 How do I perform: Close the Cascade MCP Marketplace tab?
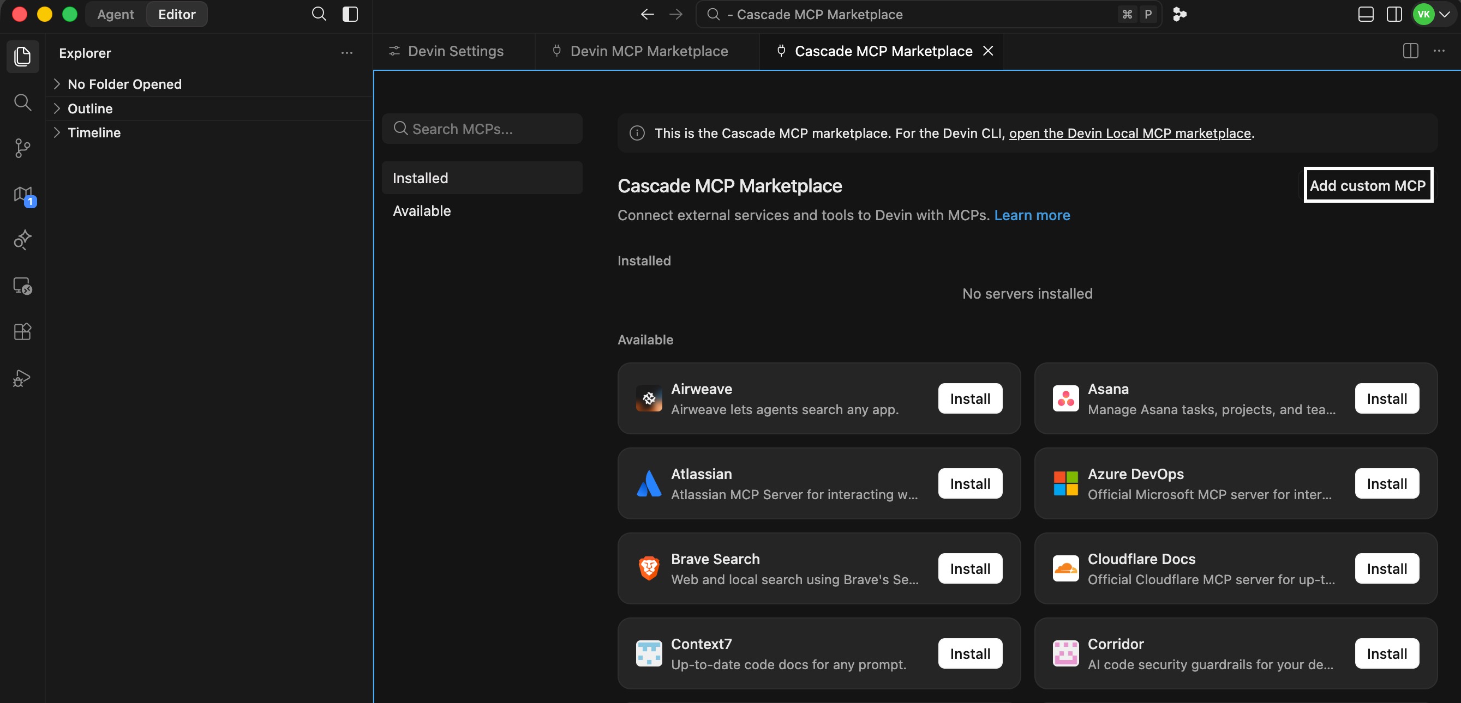(988, 51)
